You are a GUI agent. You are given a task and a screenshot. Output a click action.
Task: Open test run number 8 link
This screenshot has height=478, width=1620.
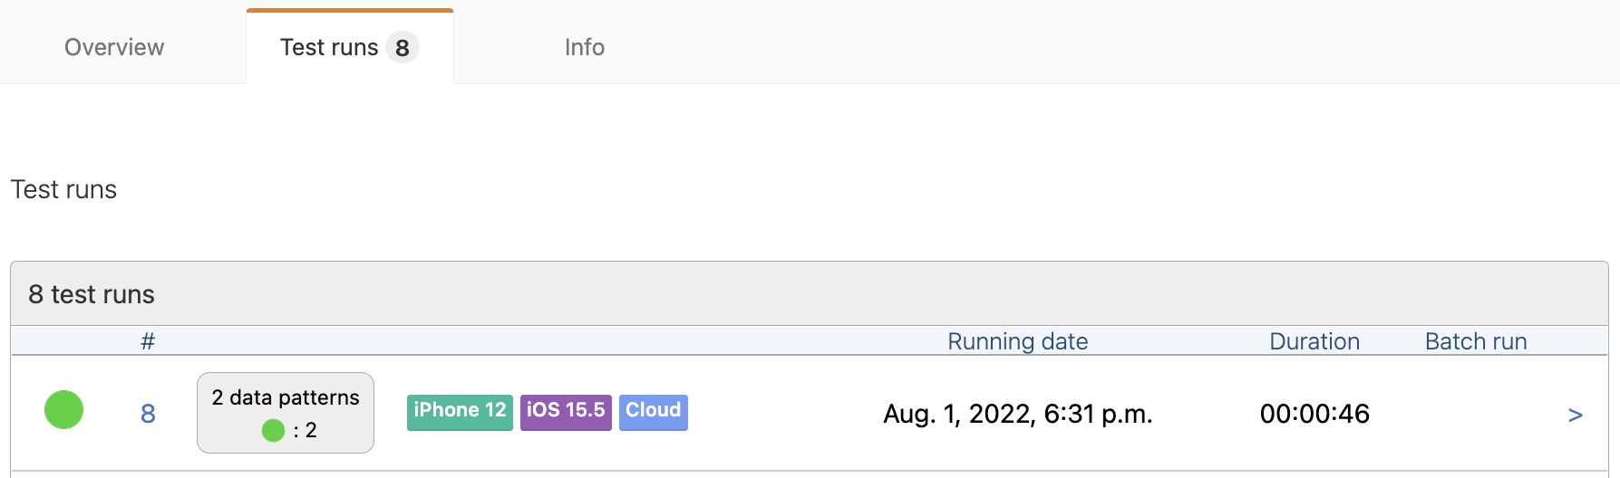point(149,414)
